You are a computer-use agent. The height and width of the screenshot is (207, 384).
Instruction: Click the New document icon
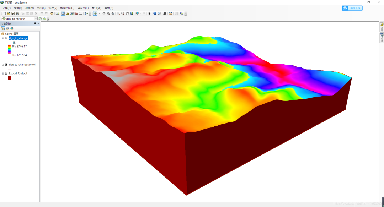click(x=4, y=13)
